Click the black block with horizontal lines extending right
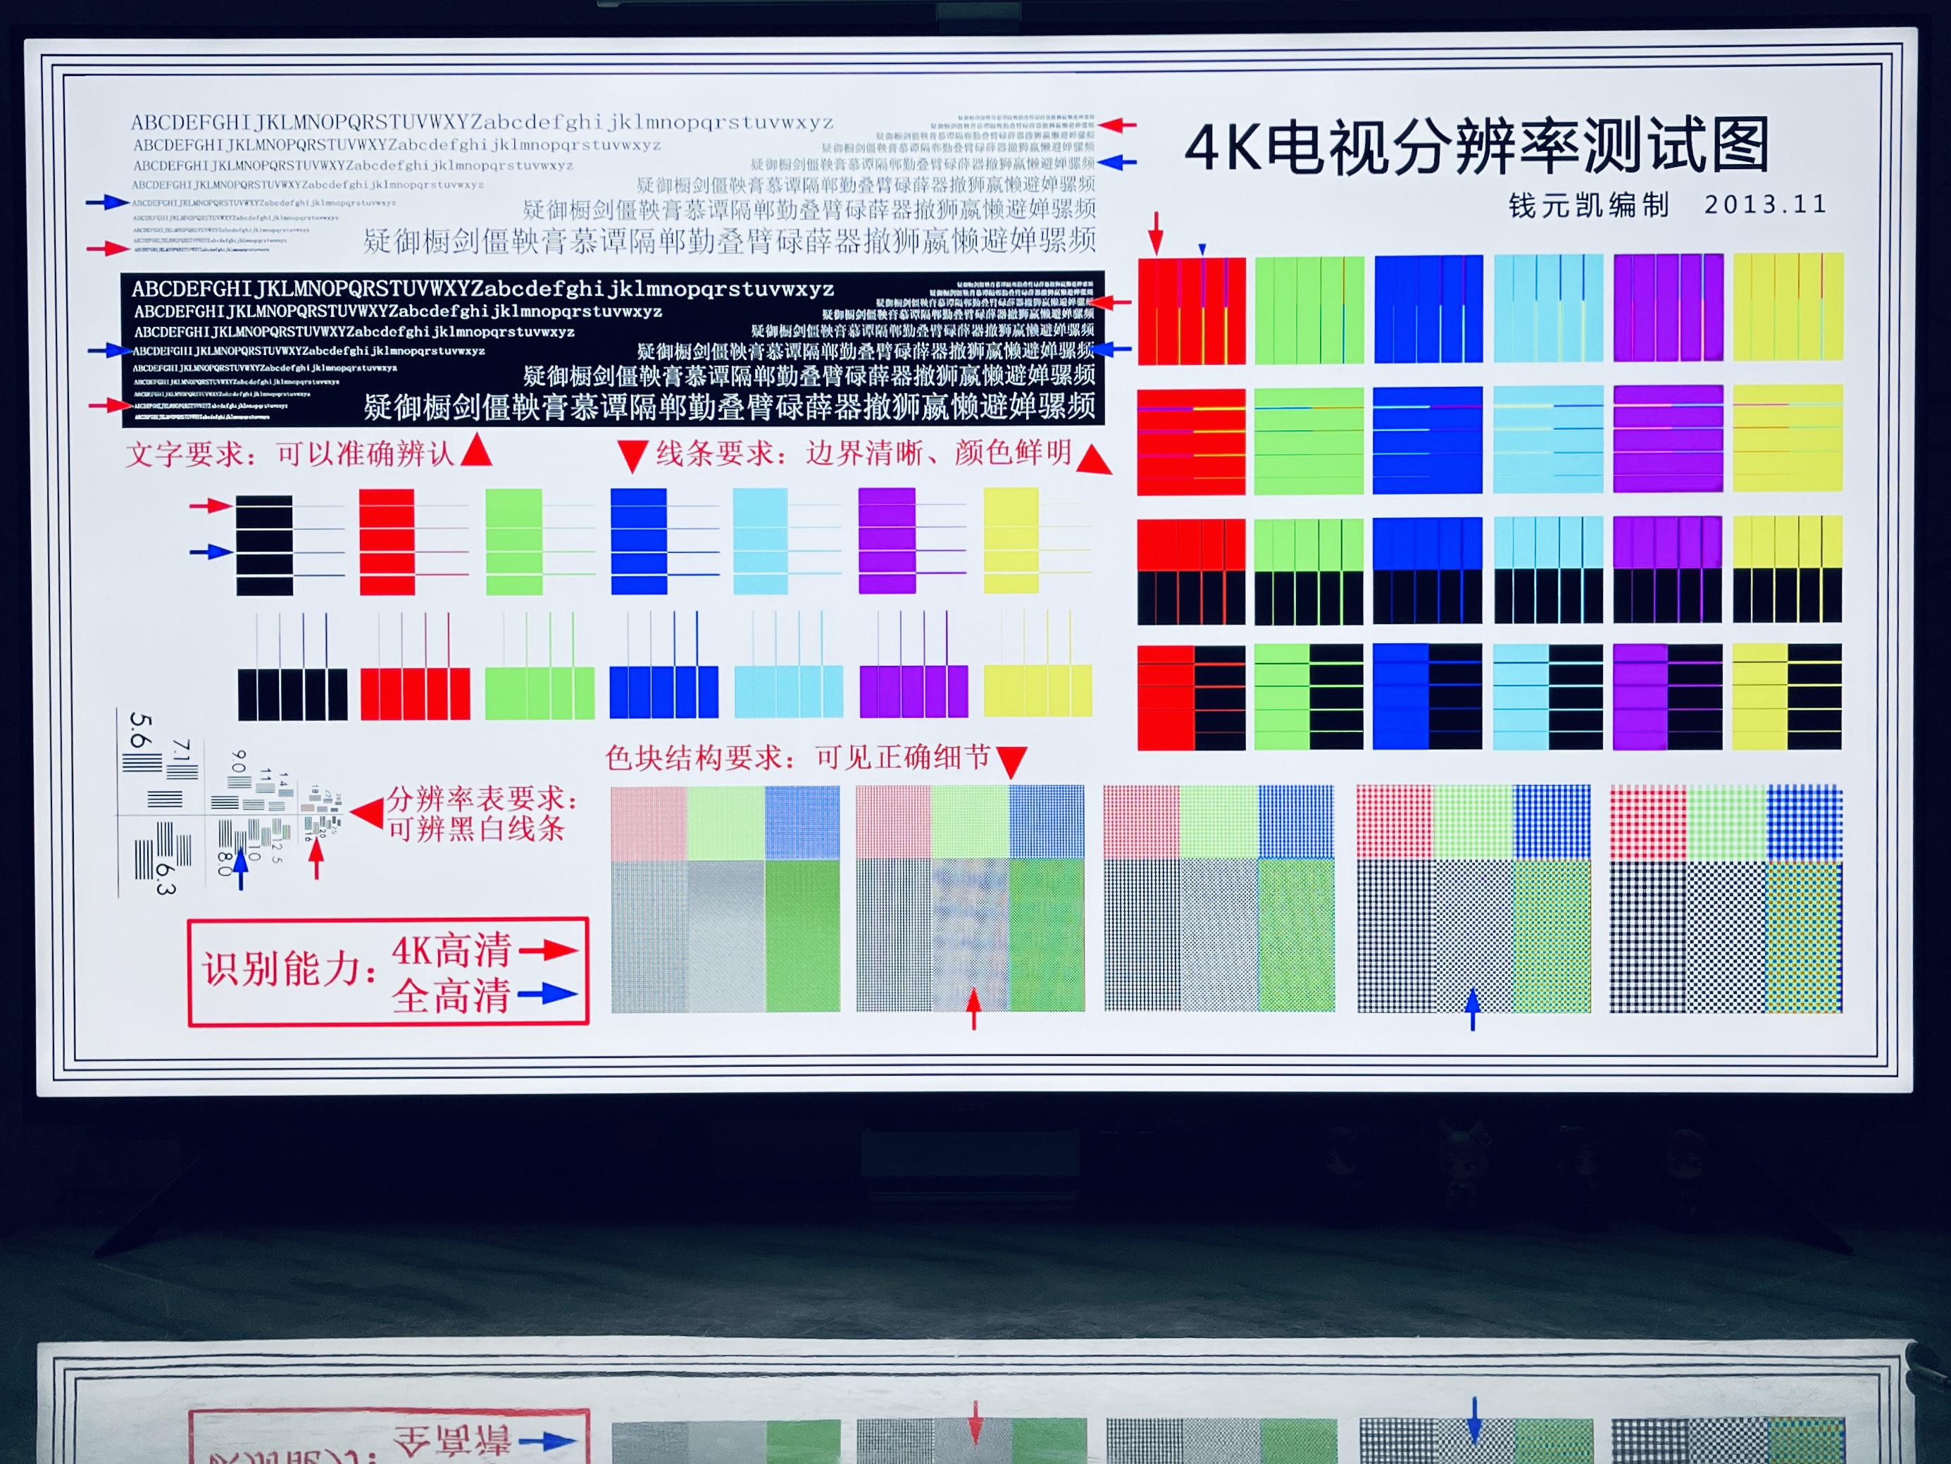The height and width of the screenshot is (1464, 1951). [263, 545]
